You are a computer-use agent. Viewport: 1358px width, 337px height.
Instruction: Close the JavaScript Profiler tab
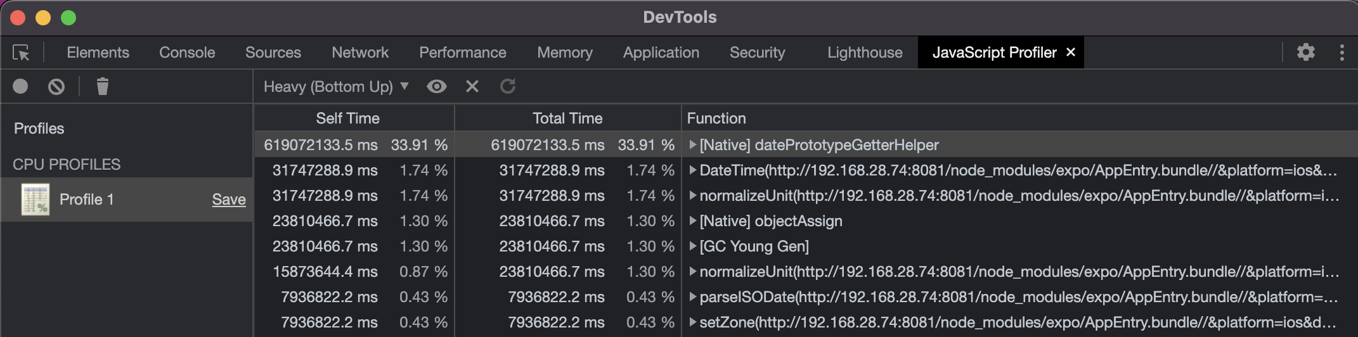coord(1071,53)
